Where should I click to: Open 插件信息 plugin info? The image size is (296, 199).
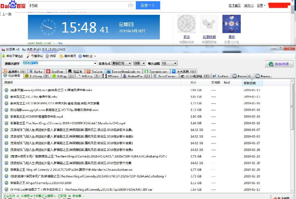click(67, 56)
